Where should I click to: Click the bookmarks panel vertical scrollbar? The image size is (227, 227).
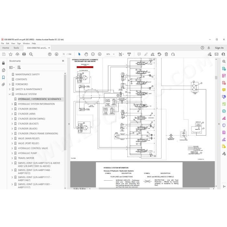pyautogui.click(x=65, y=112)
